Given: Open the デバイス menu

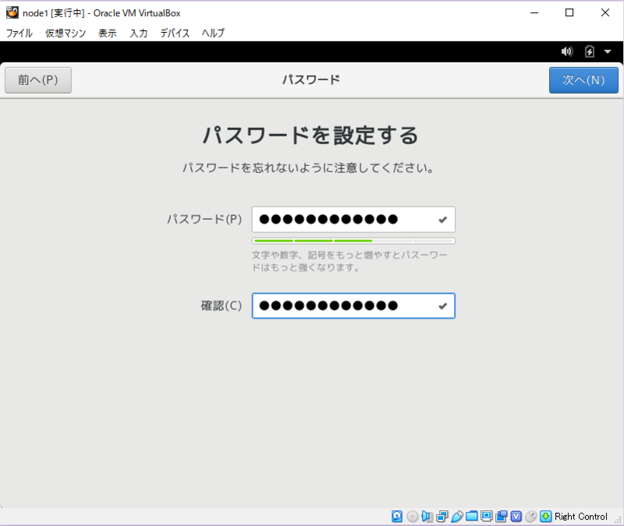Looking at the screenshot, I should [175, 33].
